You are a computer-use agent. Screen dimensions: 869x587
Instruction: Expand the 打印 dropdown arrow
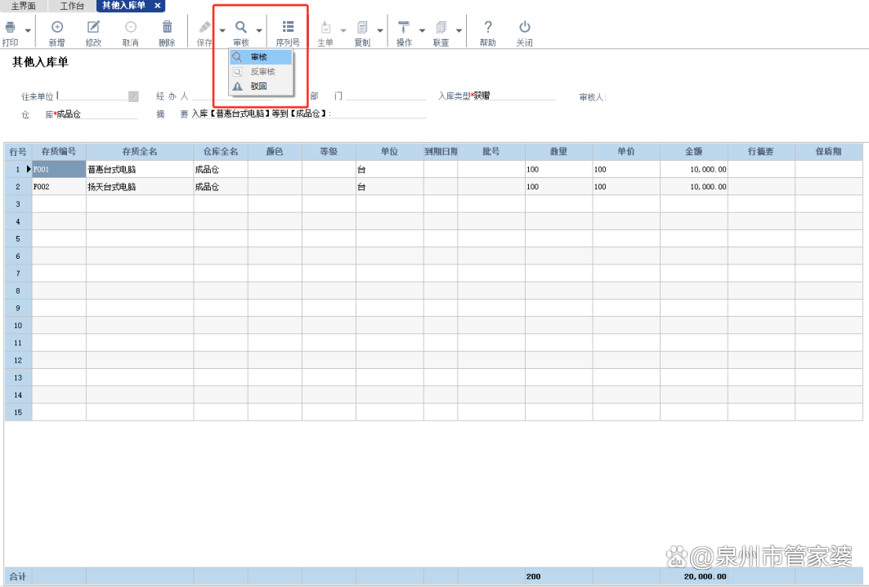pos(28,31)
